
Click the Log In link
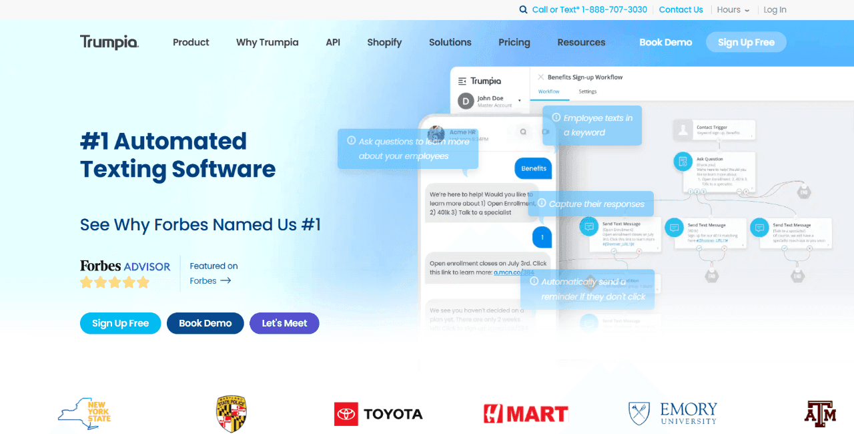[x=775, y=10]
